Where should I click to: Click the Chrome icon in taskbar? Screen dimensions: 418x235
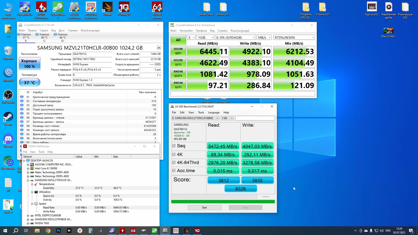48,231
